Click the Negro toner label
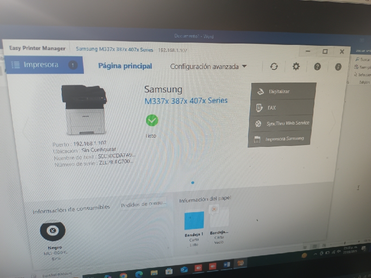 55,248
